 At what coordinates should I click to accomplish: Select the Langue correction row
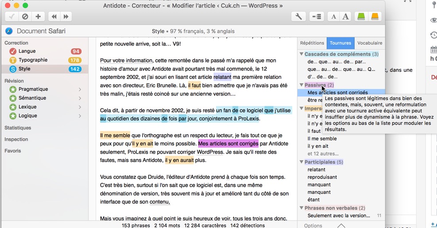(x=45, y=51)
